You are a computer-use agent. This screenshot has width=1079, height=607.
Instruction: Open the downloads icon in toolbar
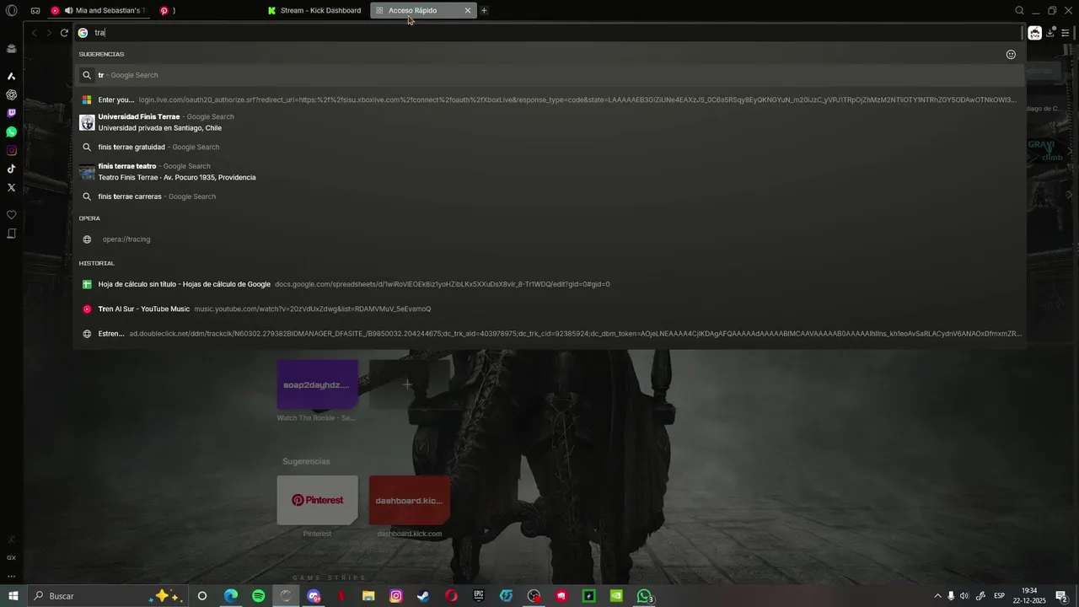[x=1050, y=33]
